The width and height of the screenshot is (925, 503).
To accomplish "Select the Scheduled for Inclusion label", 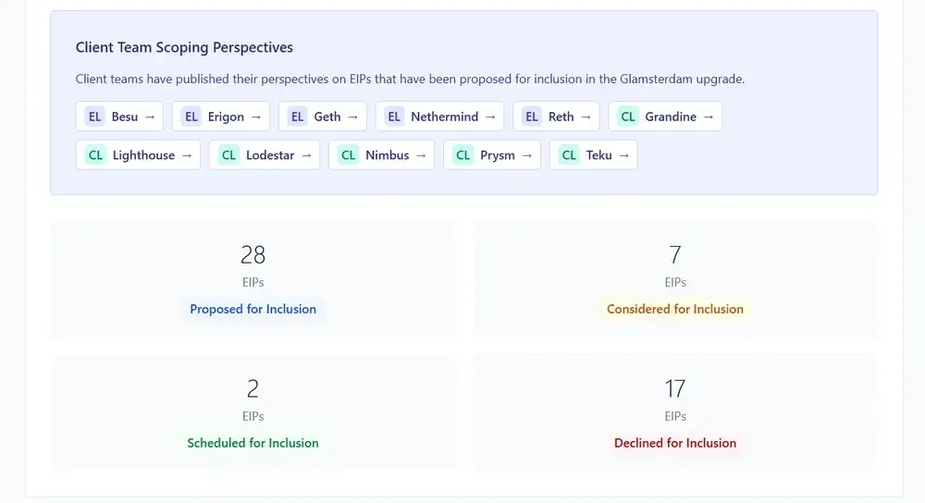I will (x=253, y=443).
